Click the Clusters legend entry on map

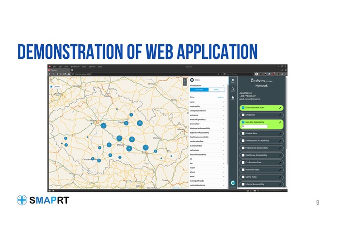pyautogui.click(x=55, y=86)
